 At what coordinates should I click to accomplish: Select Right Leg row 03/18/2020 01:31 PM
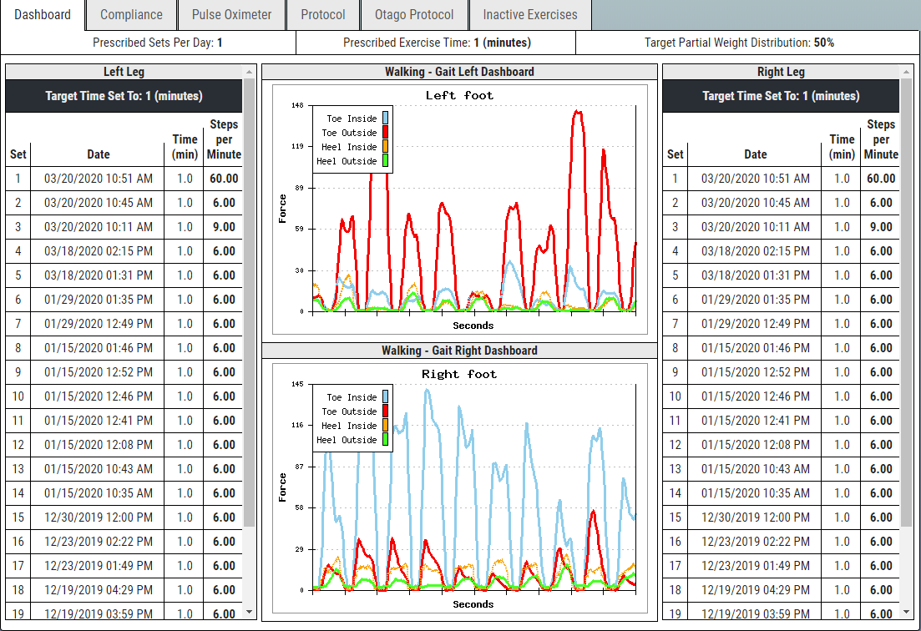point(781,275)
